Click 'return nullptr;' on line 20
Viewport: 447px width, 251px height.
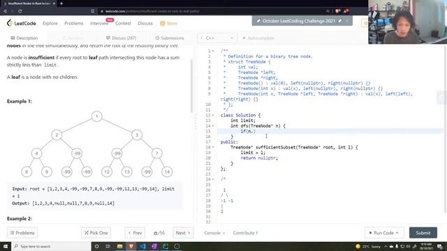259,158
